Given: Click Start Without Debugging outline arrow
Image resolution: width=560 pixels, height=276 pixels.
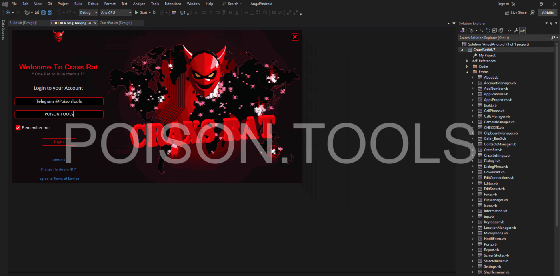Looking at the screenshot, I should [155, 13].
